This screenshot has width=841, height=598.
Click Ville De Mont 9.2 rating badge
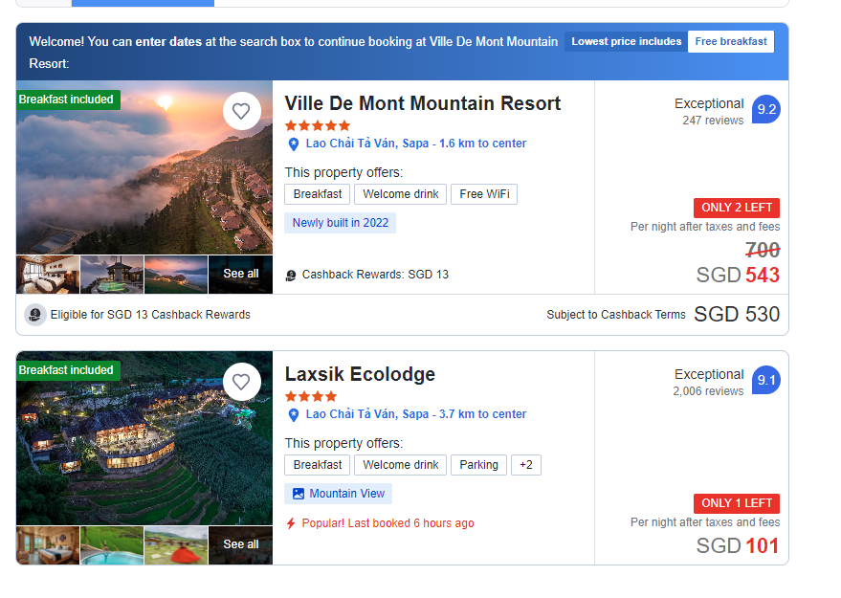766,109
